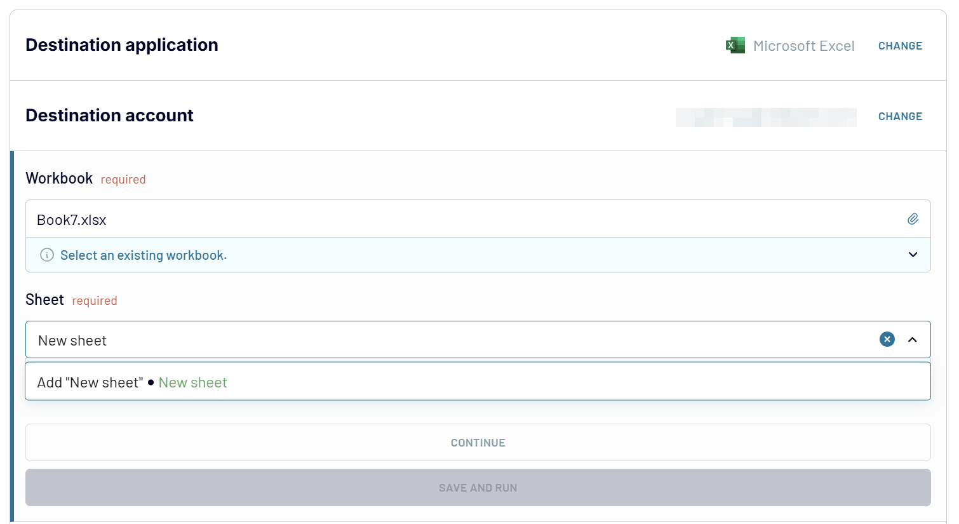959x524 pixels.
Task: Click the "Destination application" section header
Action: (x=121, y=44)
